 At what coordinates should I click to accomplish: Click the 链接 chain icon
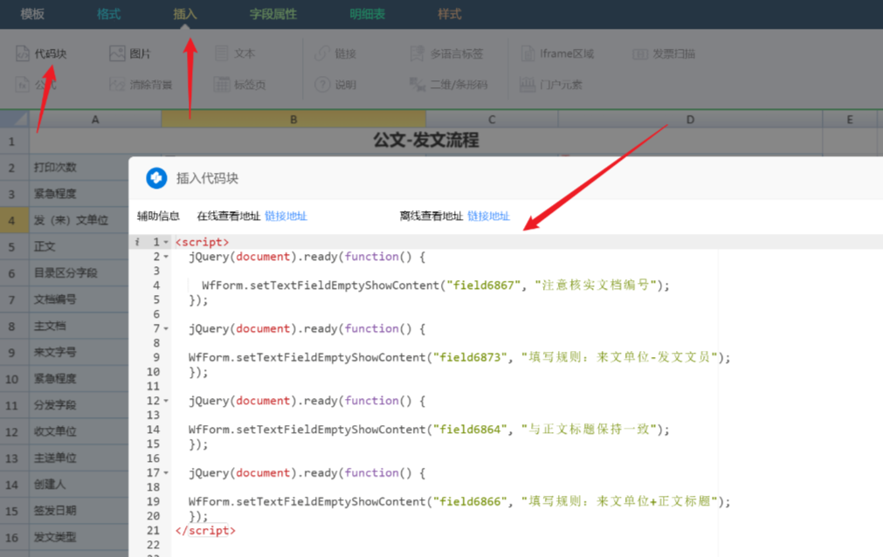tap(322, 53)
